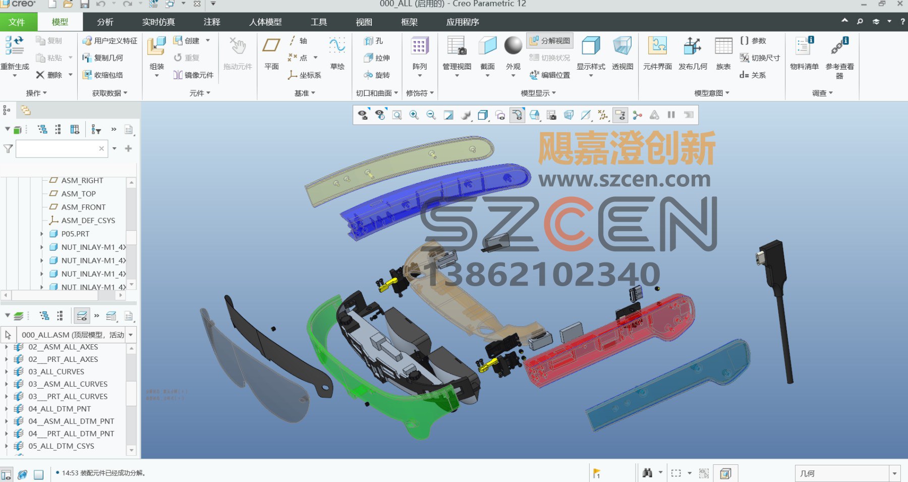Open the Model Display (模型显示) group dropdown
The width and height of the screenshot is (908, 482).
click(538, 93)
